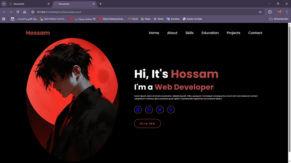Navigate to Education section

(x=210, y=33)
